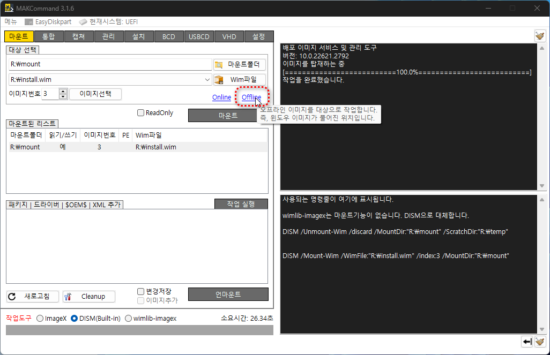Select the wimlib-imagex radio button
This screenshot has height=355, width=550.
point(128,318)
